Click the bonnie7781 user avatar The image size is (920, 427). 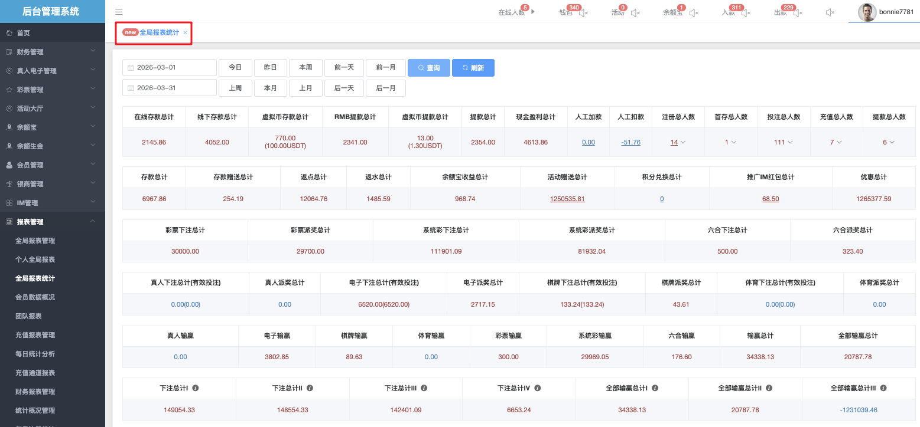[867, 12]
